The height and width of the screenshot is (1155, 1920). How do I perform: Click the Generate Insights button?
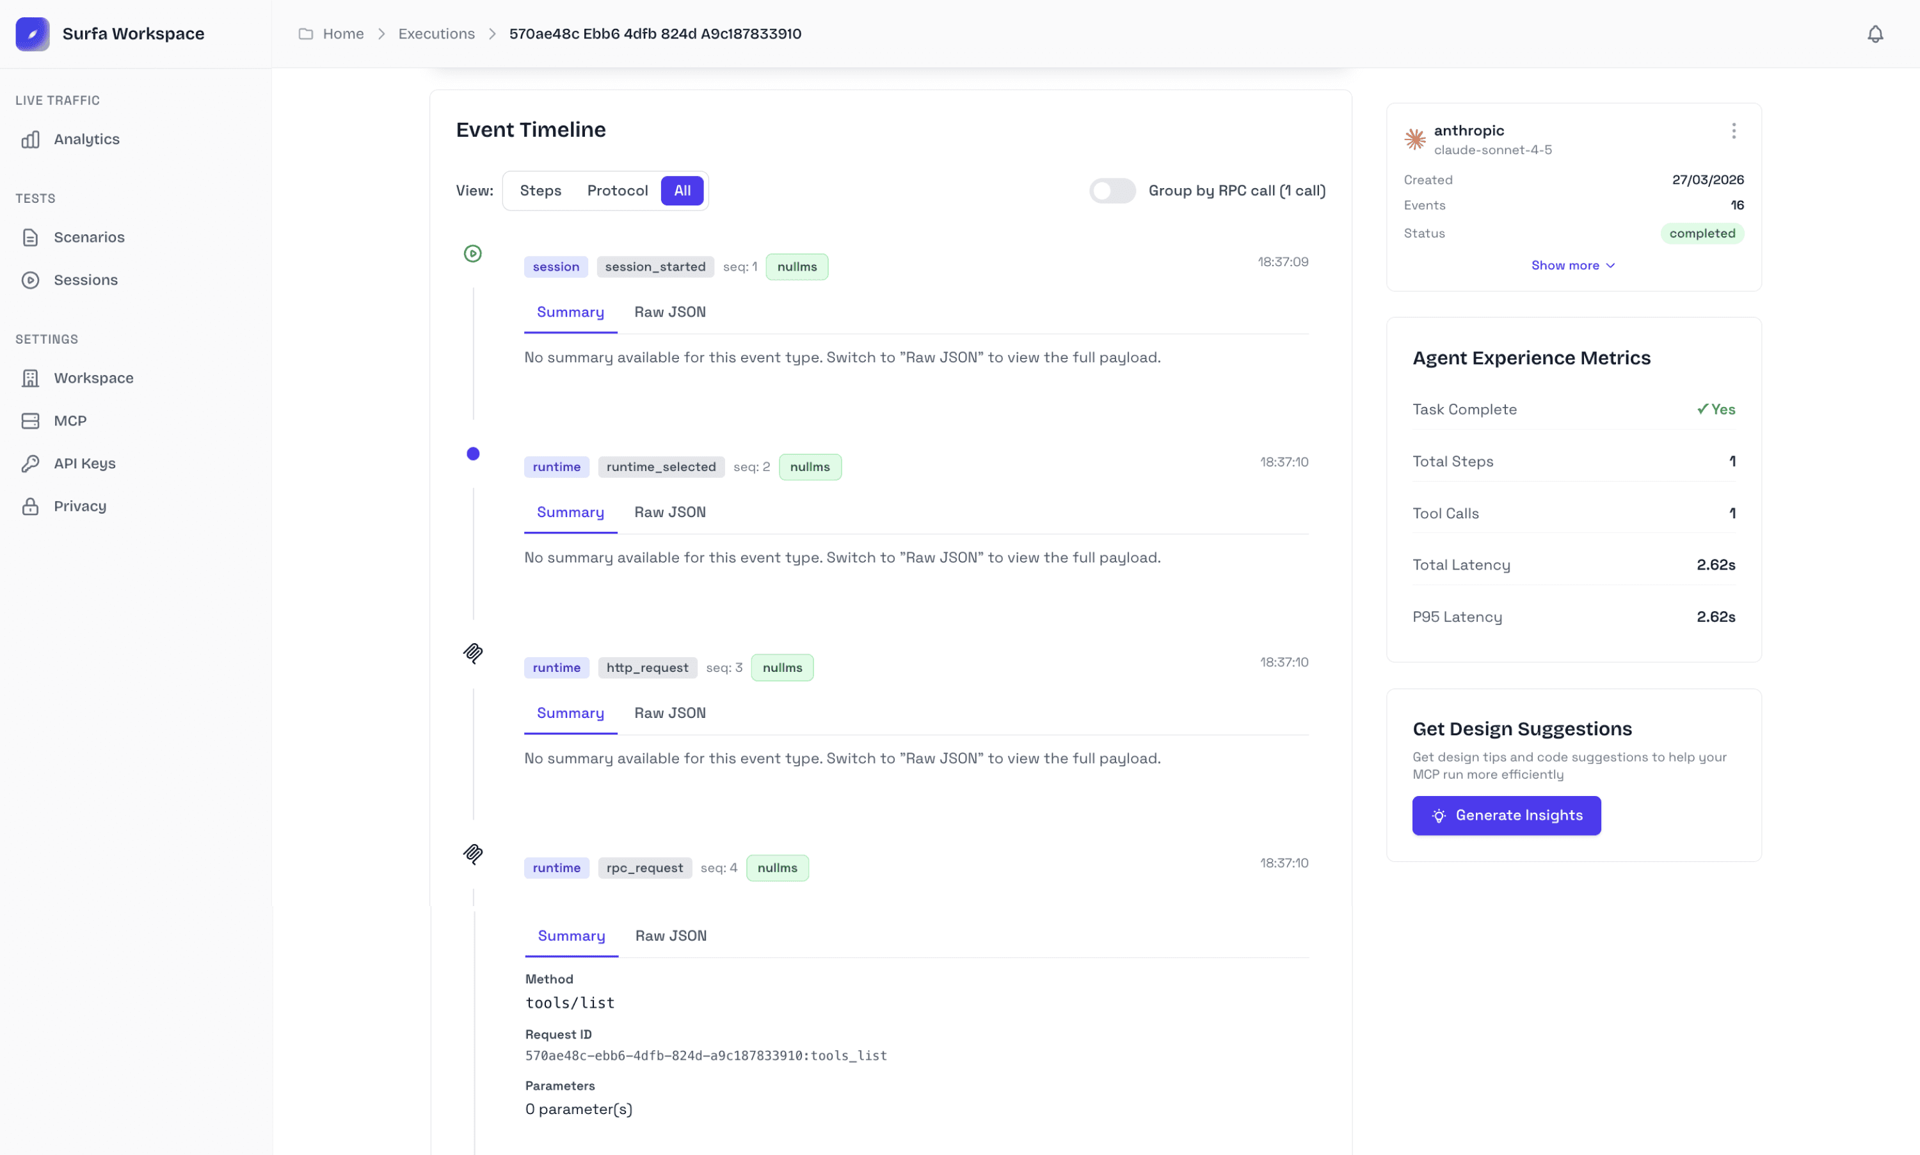coord(1506,815)
